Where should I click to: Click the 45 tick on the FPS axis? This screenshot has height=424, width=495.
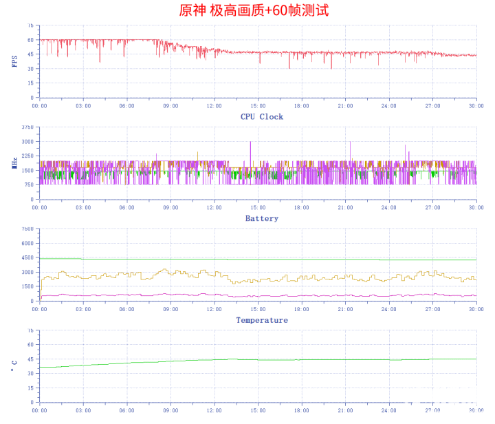tap(30, 54)
